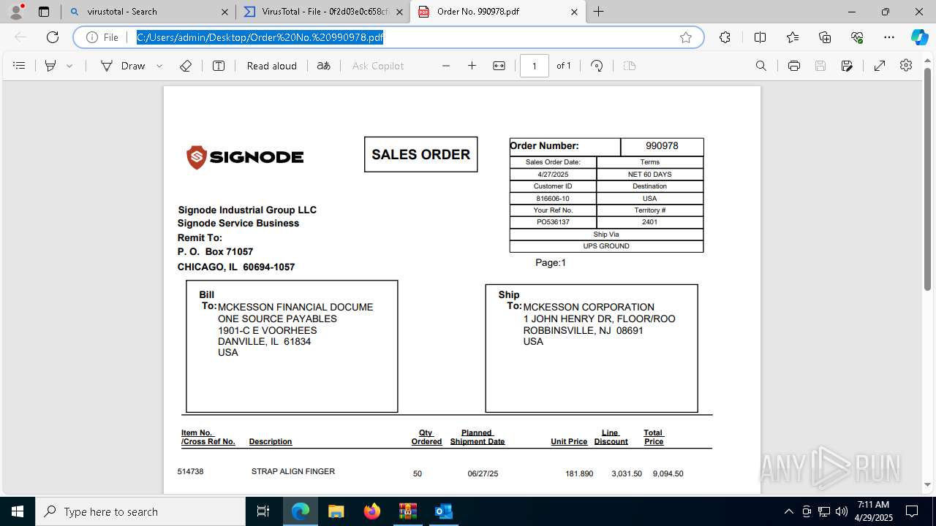
Task: Zoom in the PDF
Action: click(472, 66)
